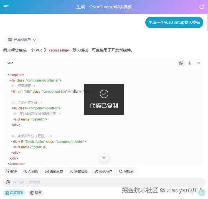Jump to bottom with round chevron button
The height and width of the screenshot is (199, 208).
coord(104,158)
